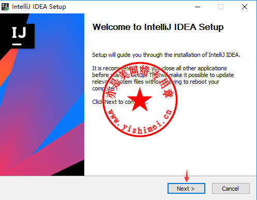Click the 'Welcome to IntelliJ IDEA Setup' heading
The image size is (257, 200).
[158, 27]
